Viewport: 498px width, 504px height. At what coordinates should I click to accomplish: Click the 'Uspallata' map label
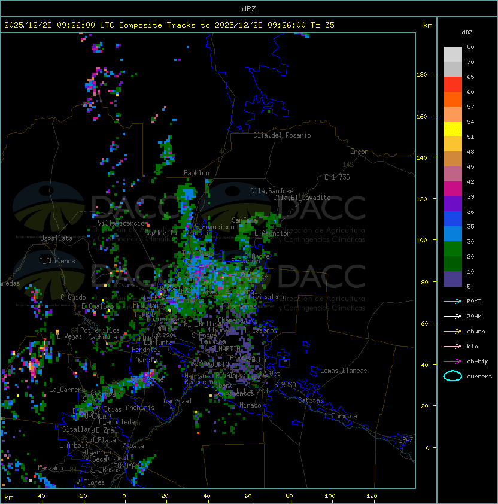click(57, 238)
